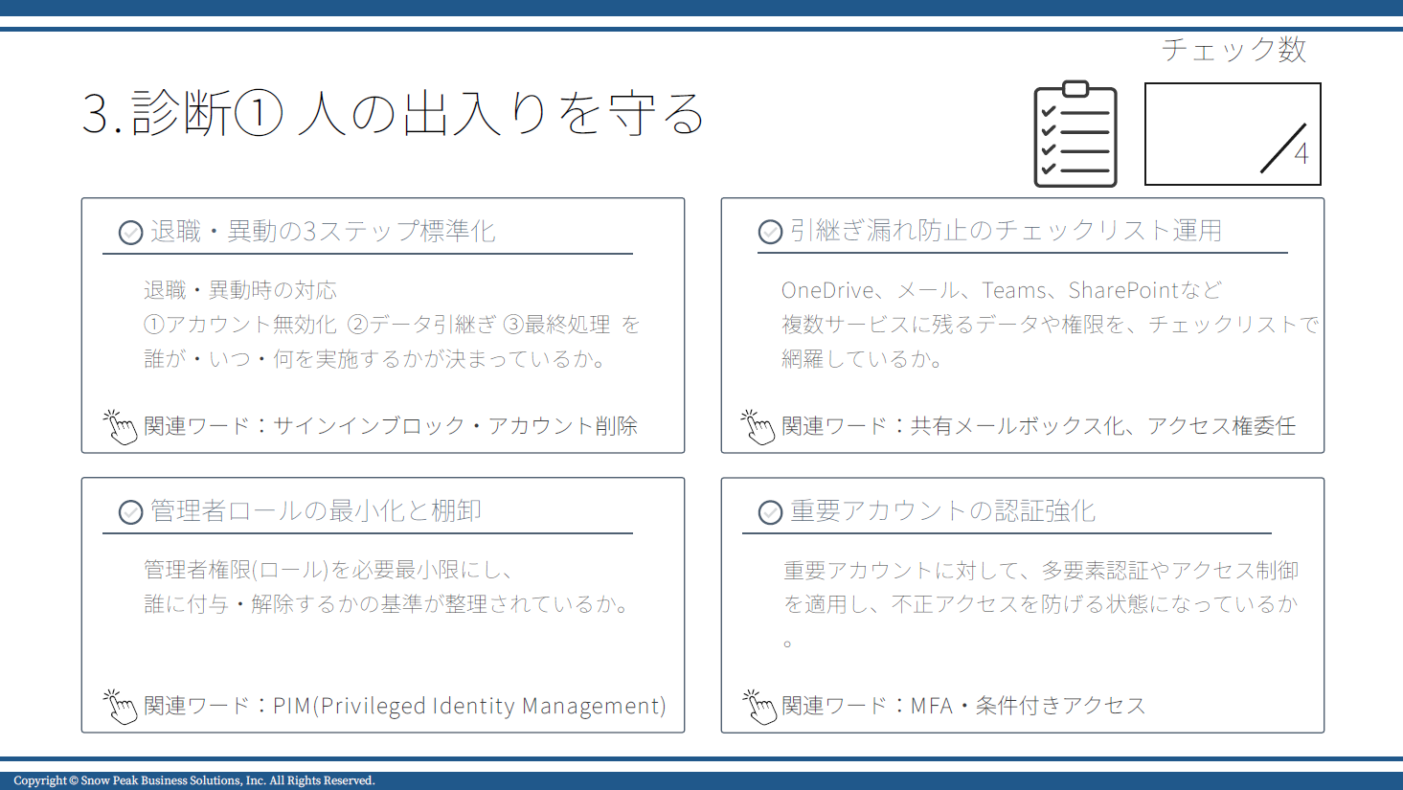Click the slide title 3.診断① 人の出入りを守る
Viewport: 1403px width, 790px height.
393,113
